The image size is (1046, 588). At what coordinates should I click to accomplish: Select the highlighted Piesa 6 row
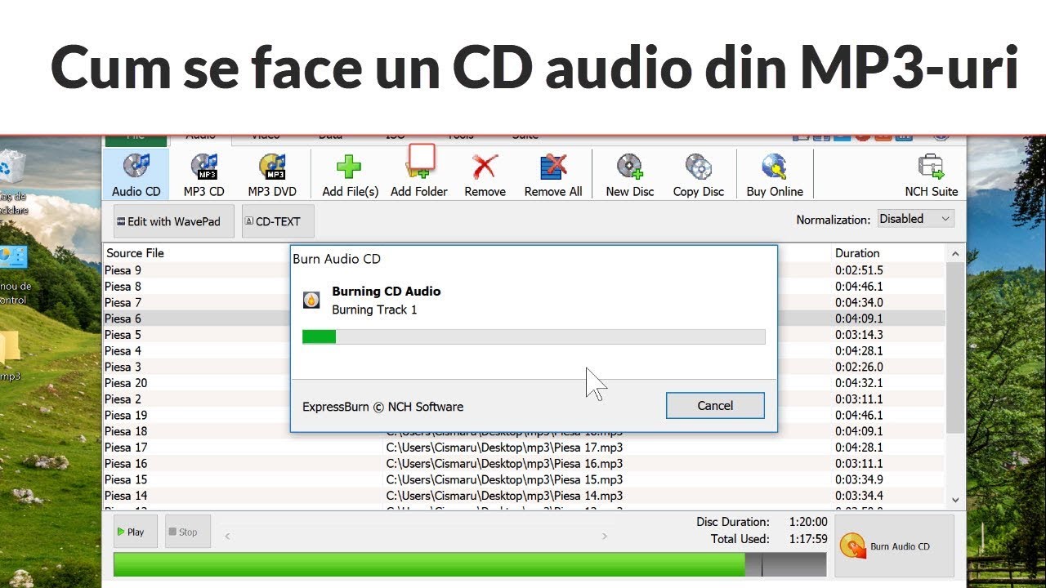pyautogui.click(x=524, y=318)
